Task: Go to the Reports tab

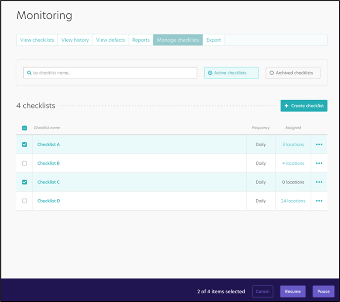Action: coord(141,40)
